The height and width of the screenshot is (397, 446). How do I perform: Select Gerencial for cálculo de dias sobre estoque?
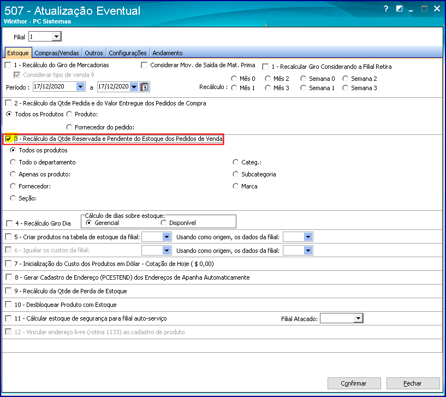pyautogui.click(x=89, y=223)
